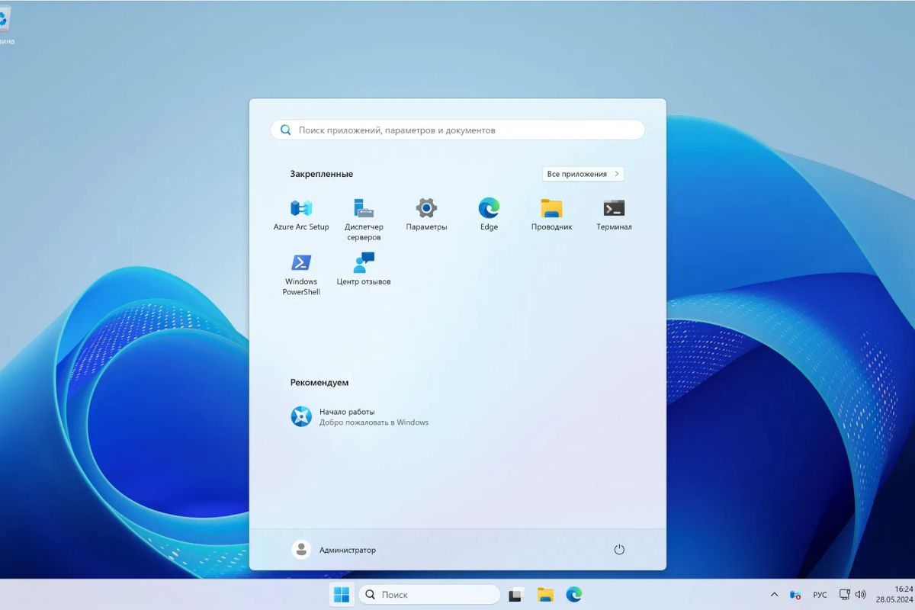Image resolution: width=915 pixels, height=610 pixels.
Task: Click Добро пожаловать в Windows text
Action: (374, 422)
